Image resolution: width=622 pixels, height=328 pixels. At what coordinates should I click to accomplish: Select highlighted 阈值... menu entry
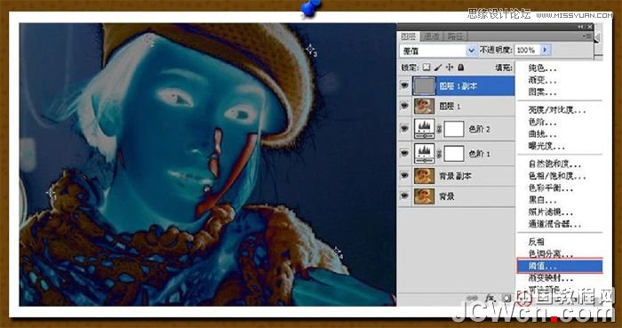tap(559, 266)
